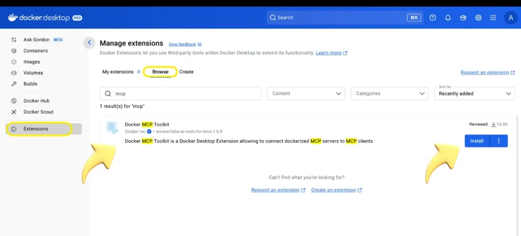The width and height of the screenshot is (521, 236).
Task: Open the Sort by Recently added dropdown
Action: [x=475, y=94]
